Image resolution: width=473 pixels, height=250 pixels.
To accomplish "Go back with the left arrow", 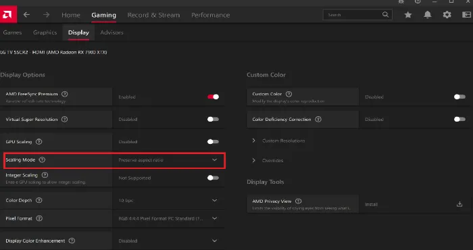I will [x=26, y=15].
